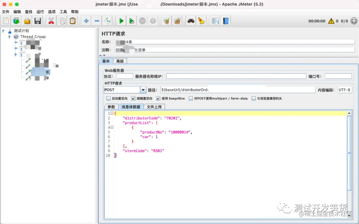
Task: Click the Open file toolbar icon
Action: [27, 21]
